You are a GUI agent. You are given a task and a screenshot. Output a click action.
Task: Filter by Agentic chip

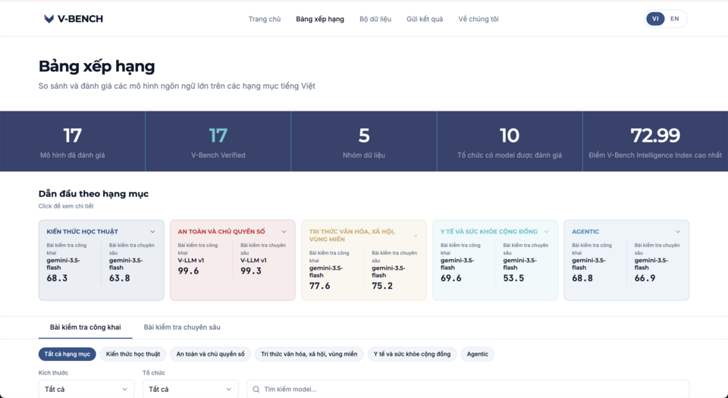coord(477,354)
